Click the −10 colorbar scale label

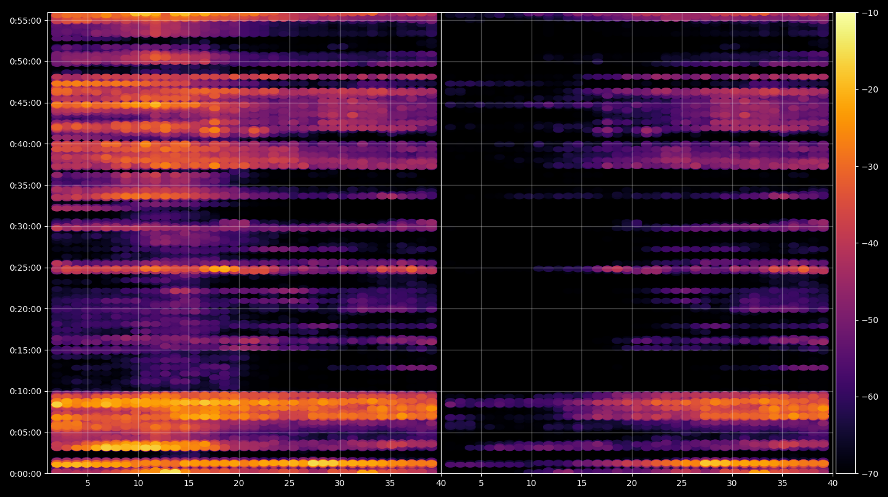[870, 13]
